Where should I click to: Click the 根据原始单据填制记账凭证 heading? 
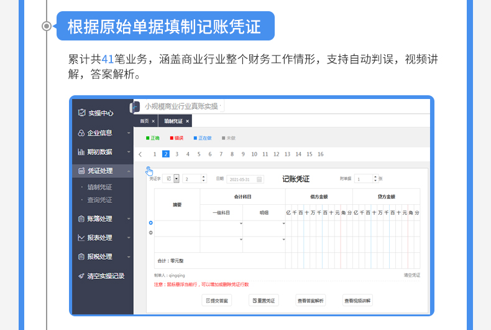click(x=164, y=26)
